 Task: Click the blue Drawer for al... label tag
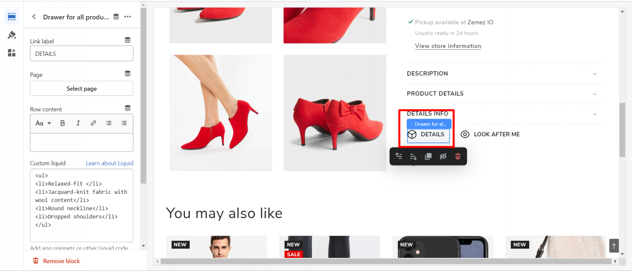coord(429,124)
